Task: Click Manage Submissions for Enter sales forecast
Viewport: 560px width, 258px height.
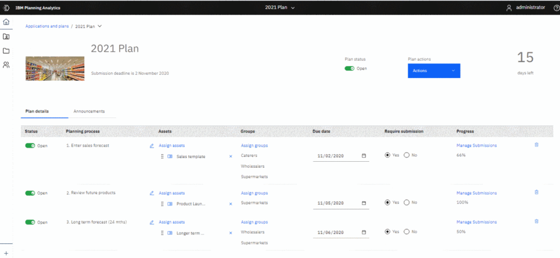Action: point(476,145)
